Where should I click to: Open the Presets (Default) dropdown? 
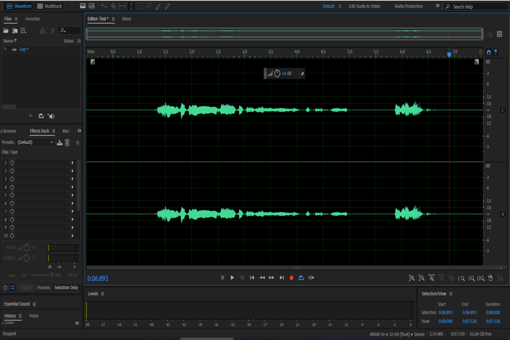click(35, 142)
